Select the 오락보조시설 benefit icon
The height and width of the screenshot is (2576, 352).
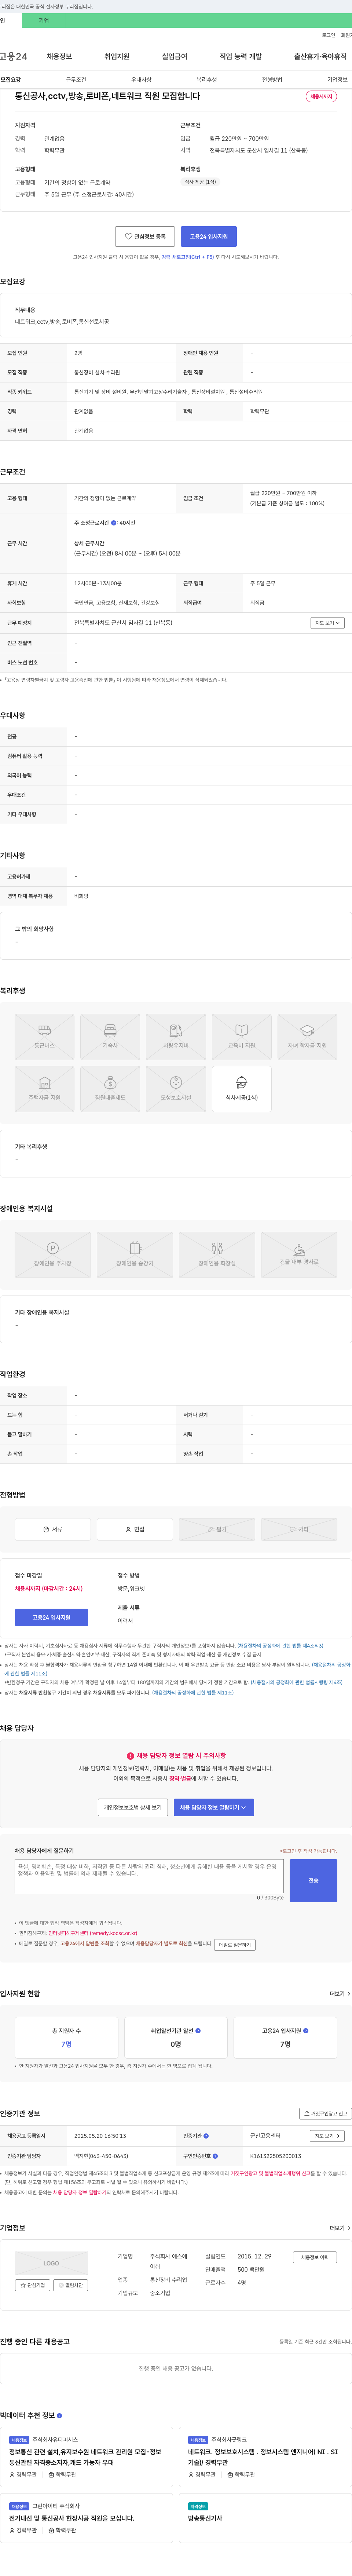(176, 1089)
